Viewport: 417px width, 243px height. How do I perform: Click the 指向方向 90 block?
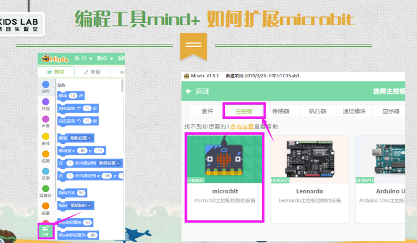(x=72, y=193)
